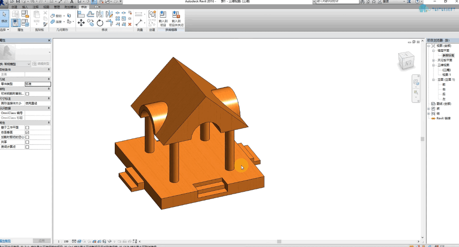This screenshot has height=247, width=459.
Task: Click the Edit Type button in Properties
Action: [x=41, y=64]
